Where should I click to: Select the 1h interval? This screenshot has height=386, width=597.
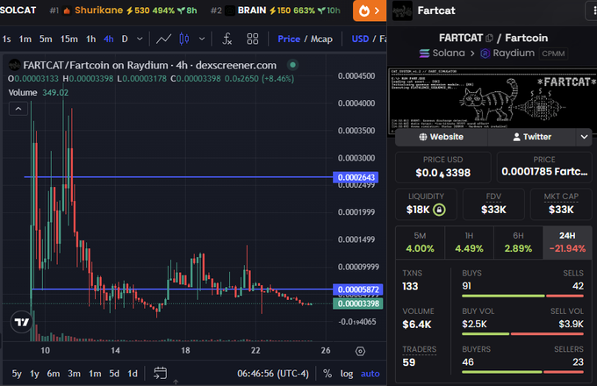click(91, 39)
